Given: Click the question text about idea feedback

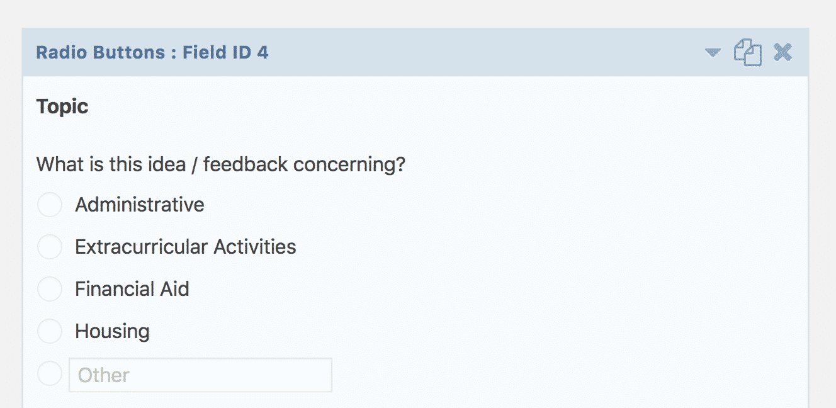Looking at the screenshot, I should click(222, 164).
